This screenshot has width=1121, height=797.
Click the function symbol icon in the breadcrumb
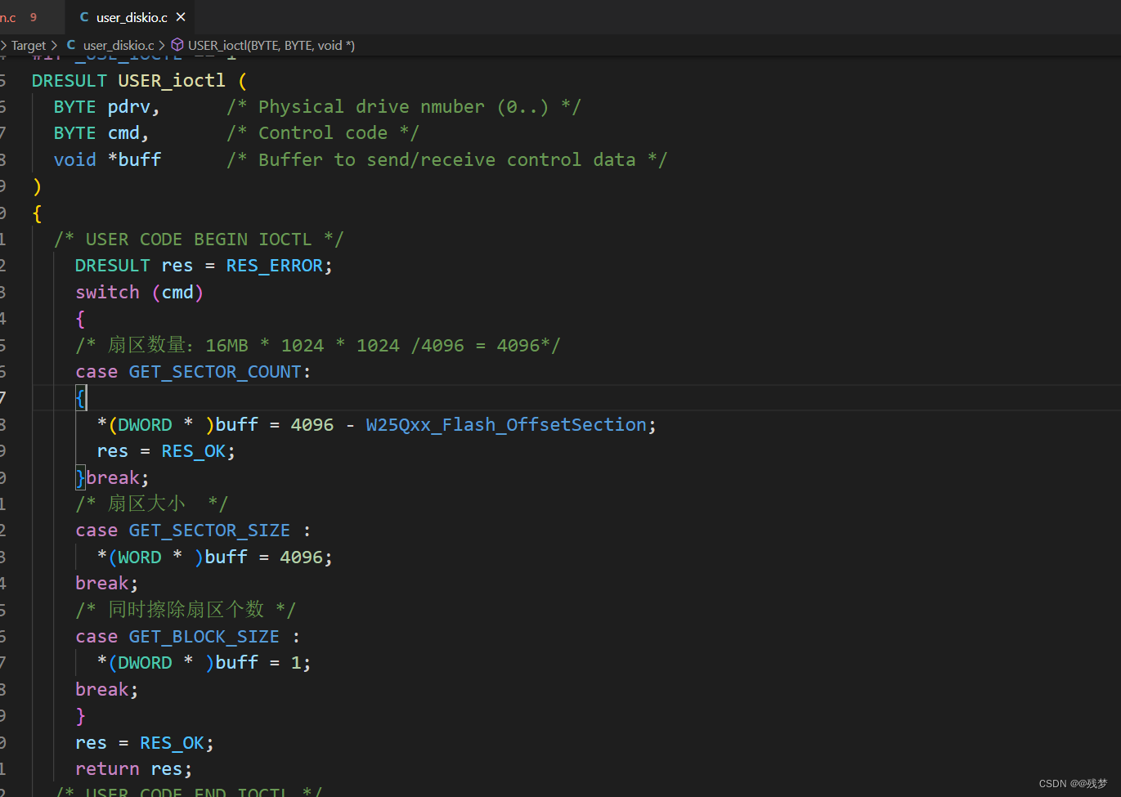tap(177, 46)
